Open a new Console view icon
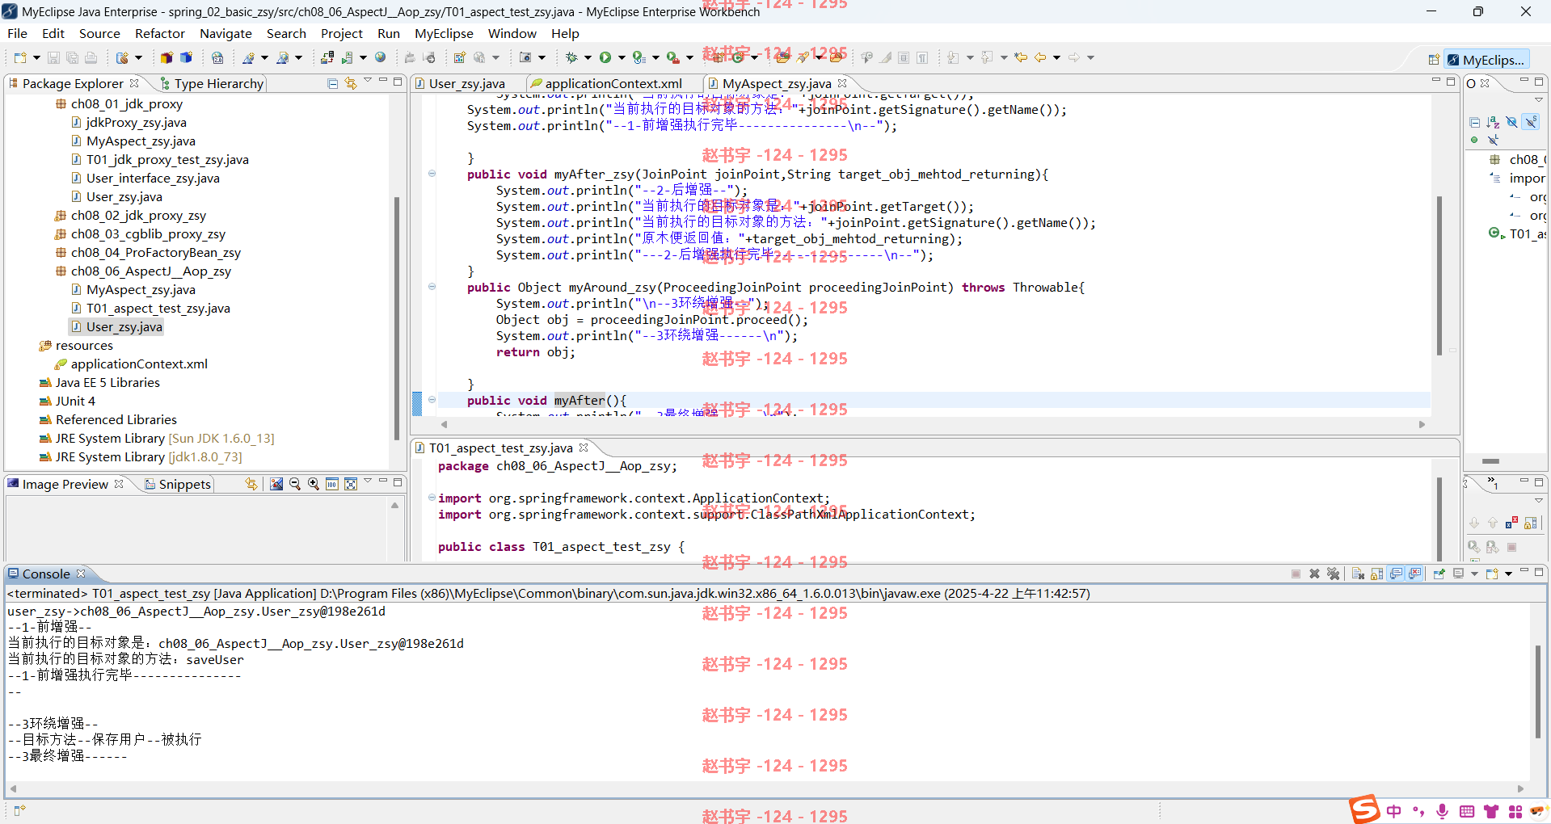Viewport: 1551px width, 824px height. click(1492, 574)
